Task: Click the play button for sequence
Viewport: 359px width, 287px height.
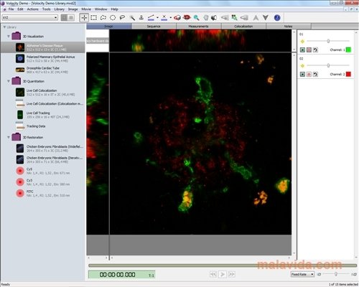Action: (223, 274)
